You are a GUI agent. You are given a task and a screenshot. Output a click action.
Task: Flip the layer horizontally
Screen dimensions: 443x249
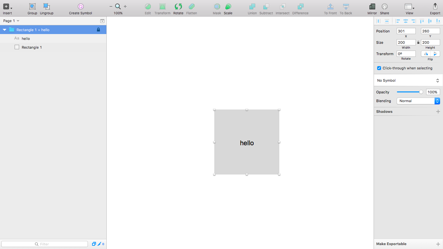pos(426,54)
